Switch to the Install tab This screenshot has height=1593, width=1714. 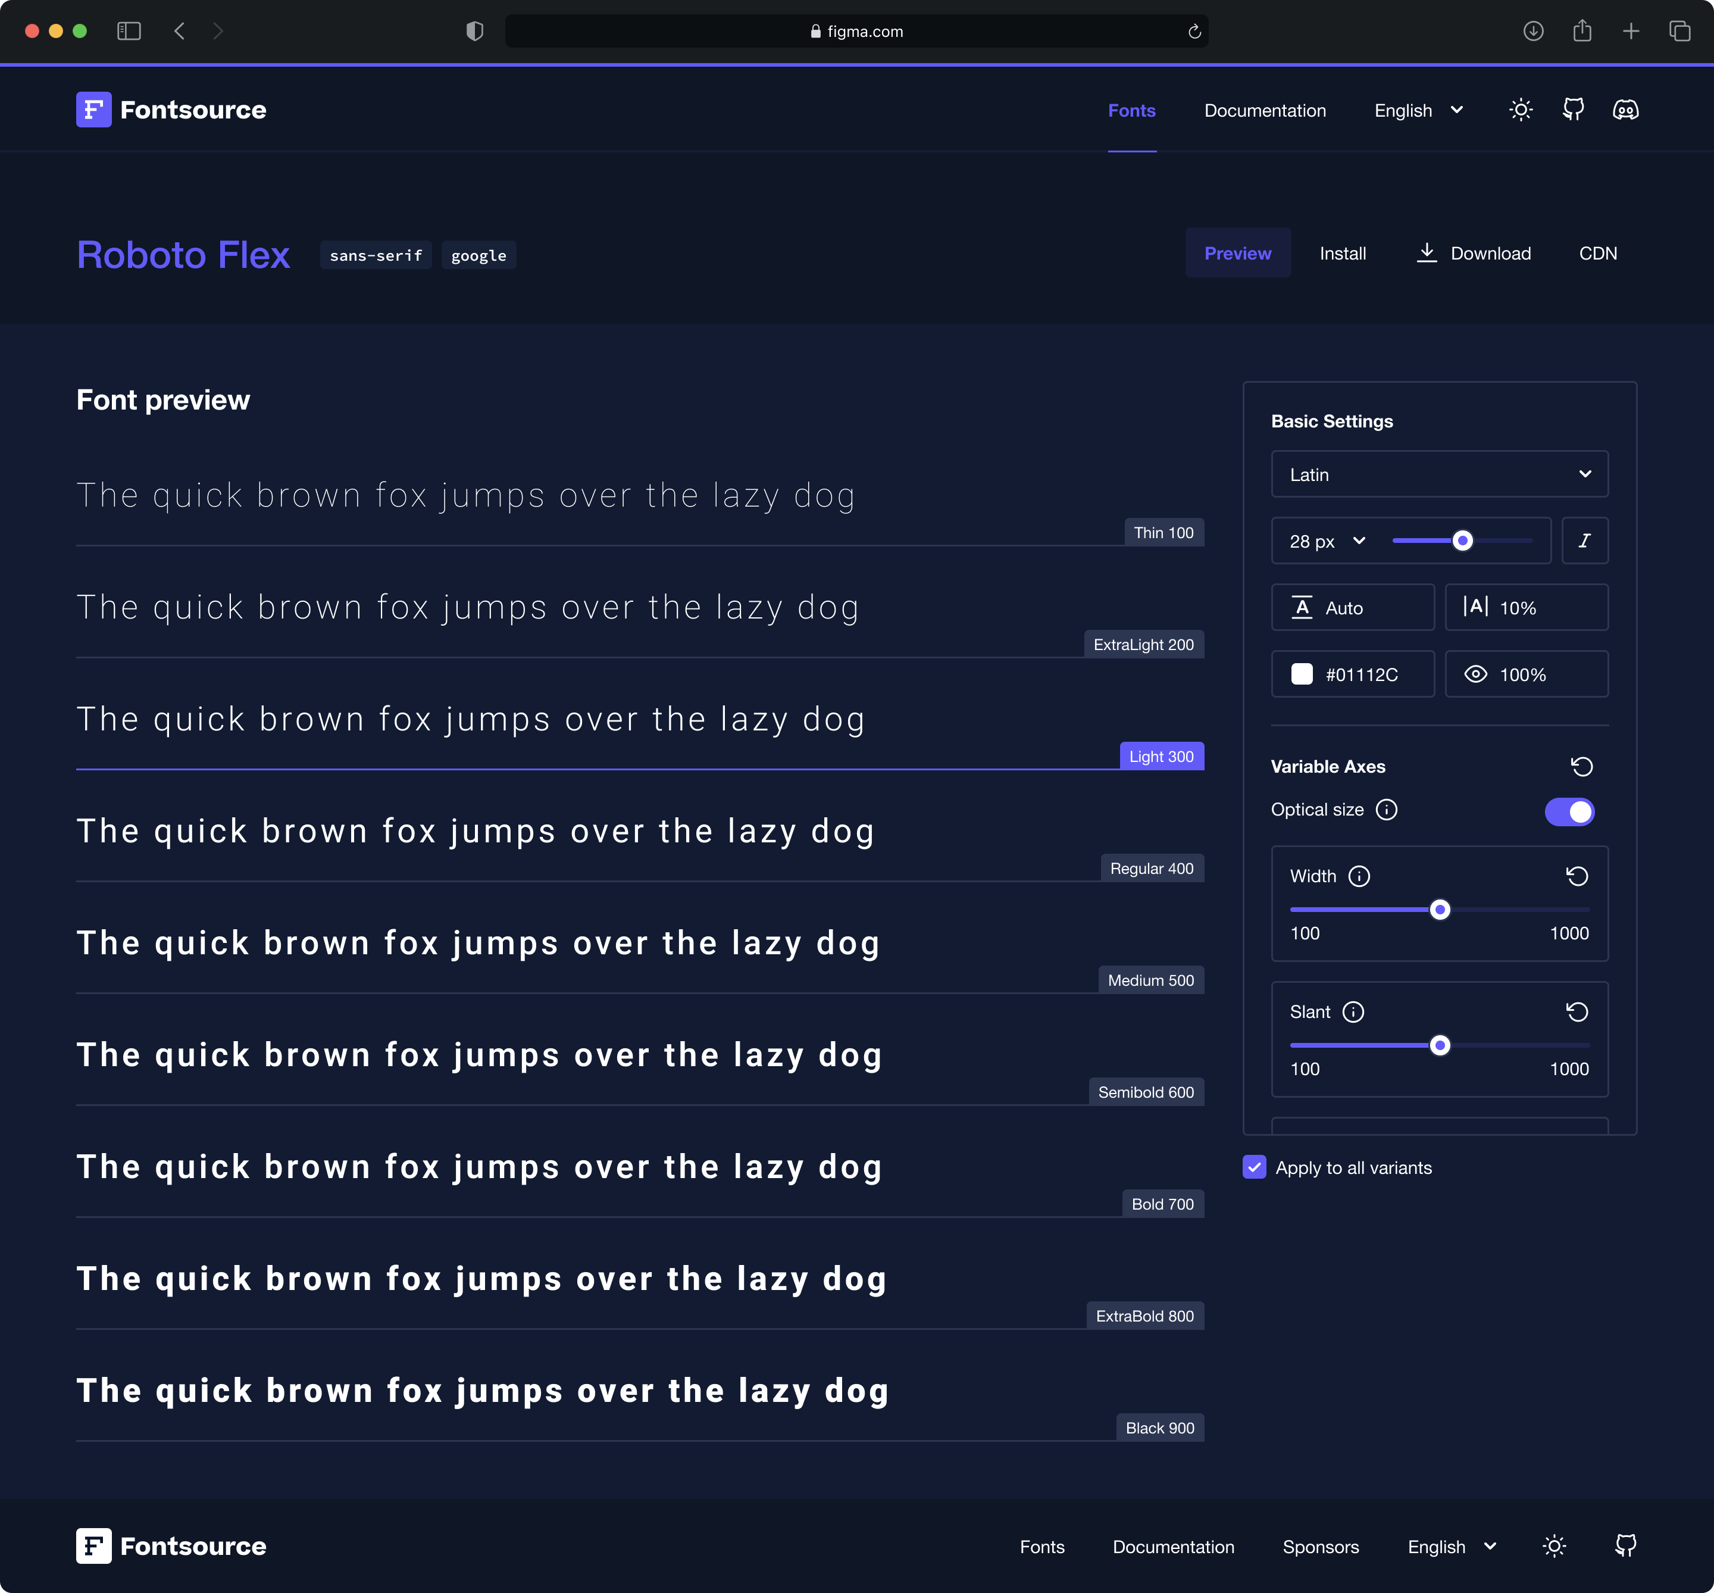[x=1341, y=254]
